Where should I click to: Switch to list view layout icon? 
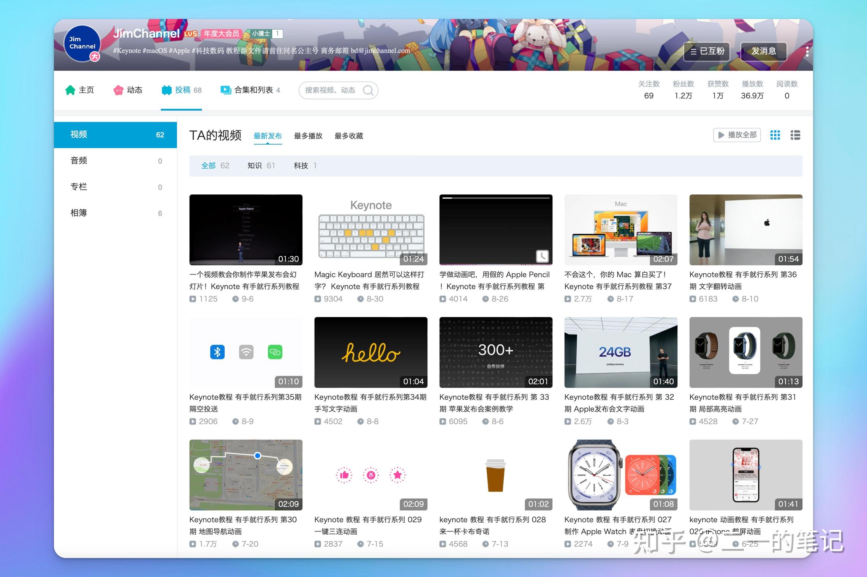point(795,135)
